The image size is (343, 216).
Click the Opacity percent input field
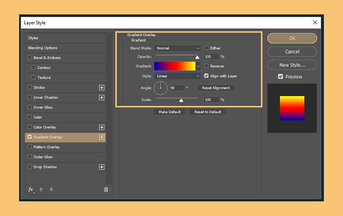coord(211,57)
